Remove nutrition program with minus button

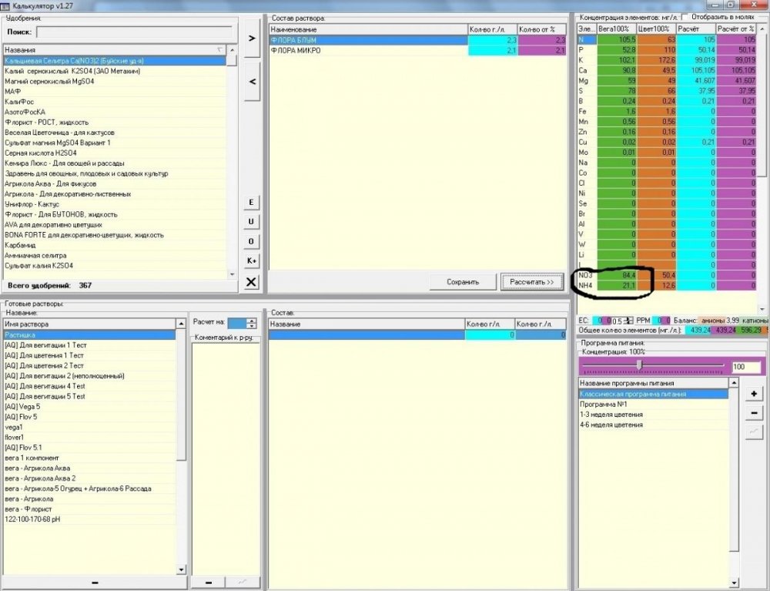point(754,413)
